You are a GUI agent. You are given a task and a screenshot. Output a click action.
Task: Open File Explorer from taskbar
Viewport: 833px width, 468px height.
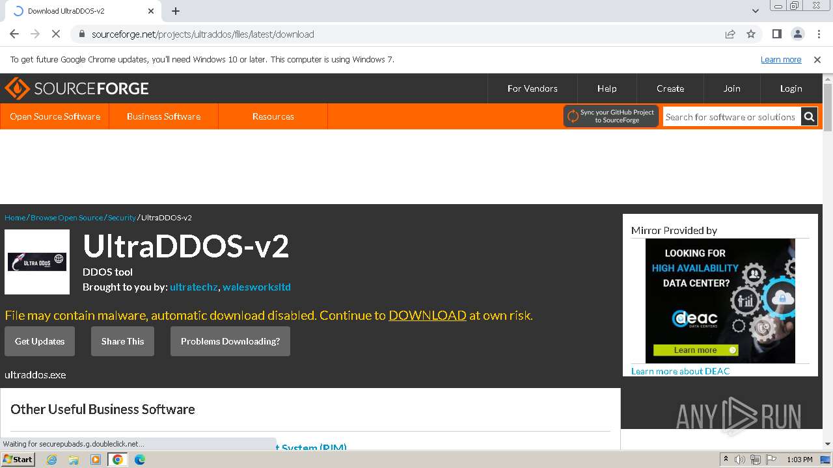tap(74, 460)
